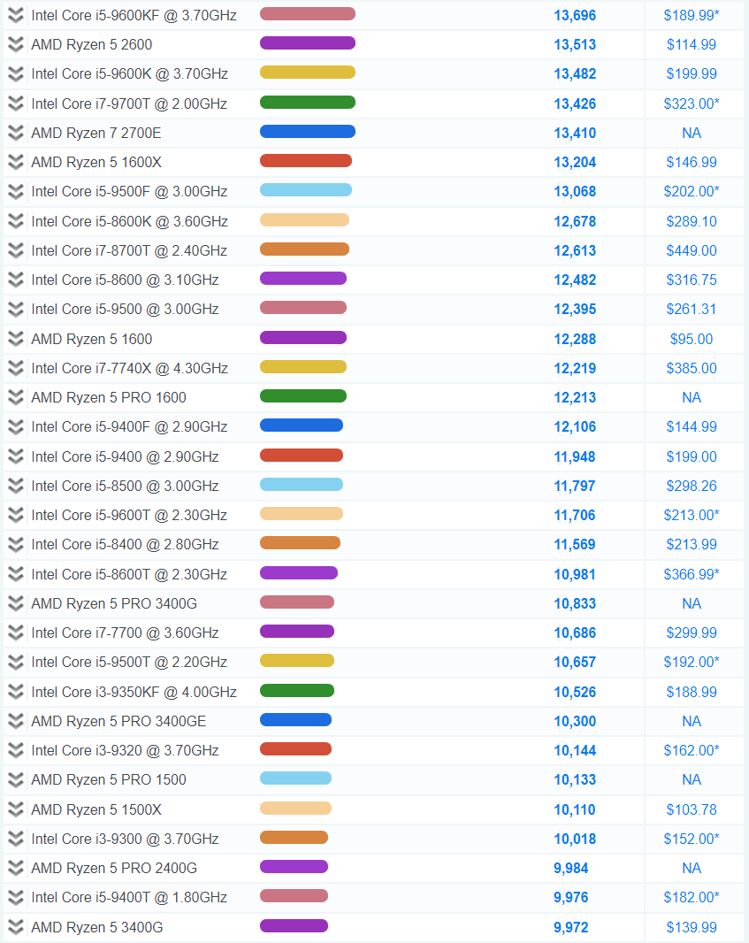Click the price $261.31
The image size is (749, 943).
tap(692, 309)
